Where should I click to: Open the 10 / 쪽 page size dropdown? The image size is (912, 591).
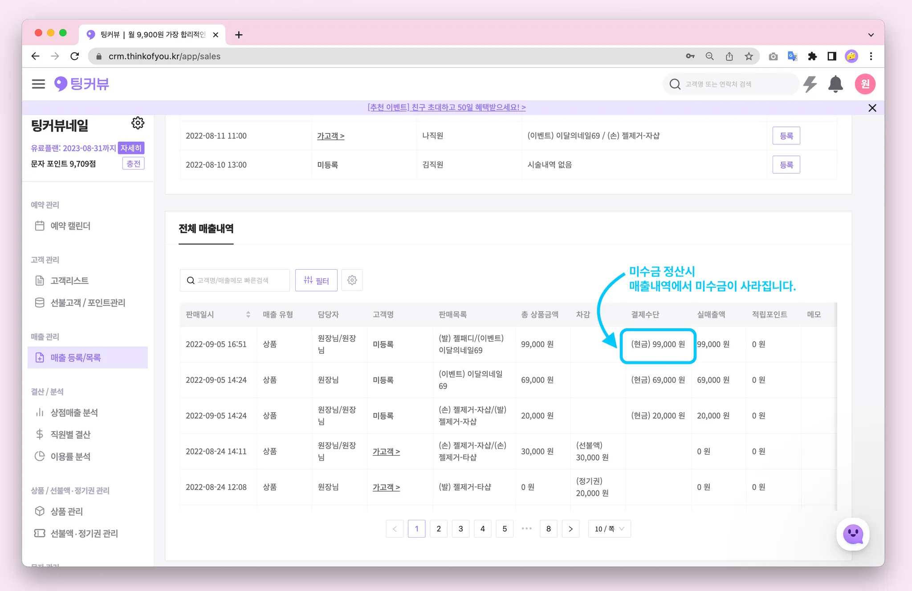[609, 529]
